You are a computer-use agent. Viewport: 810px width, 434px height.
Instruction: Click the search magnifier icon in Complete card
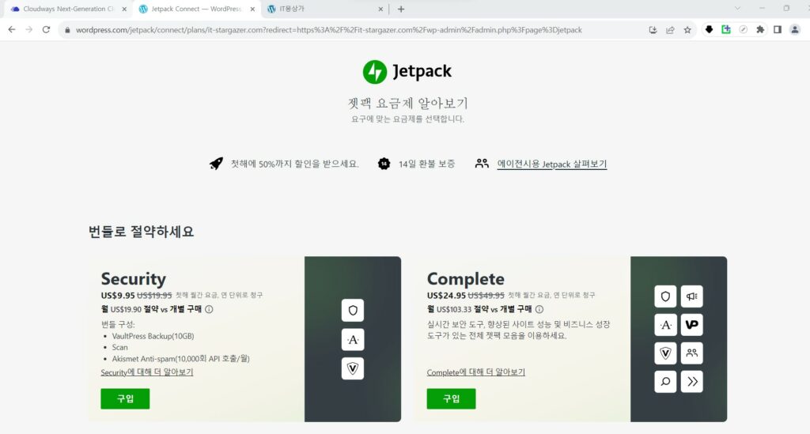coord(665,381)
